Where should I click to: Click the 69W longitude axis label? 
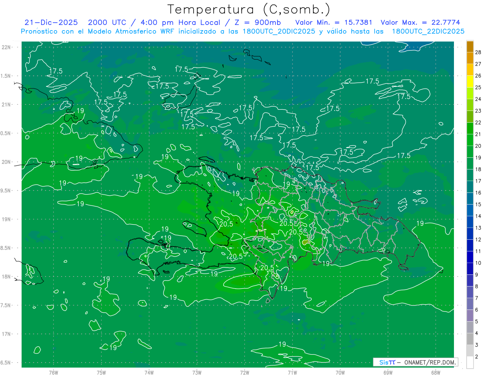(388, 373)
